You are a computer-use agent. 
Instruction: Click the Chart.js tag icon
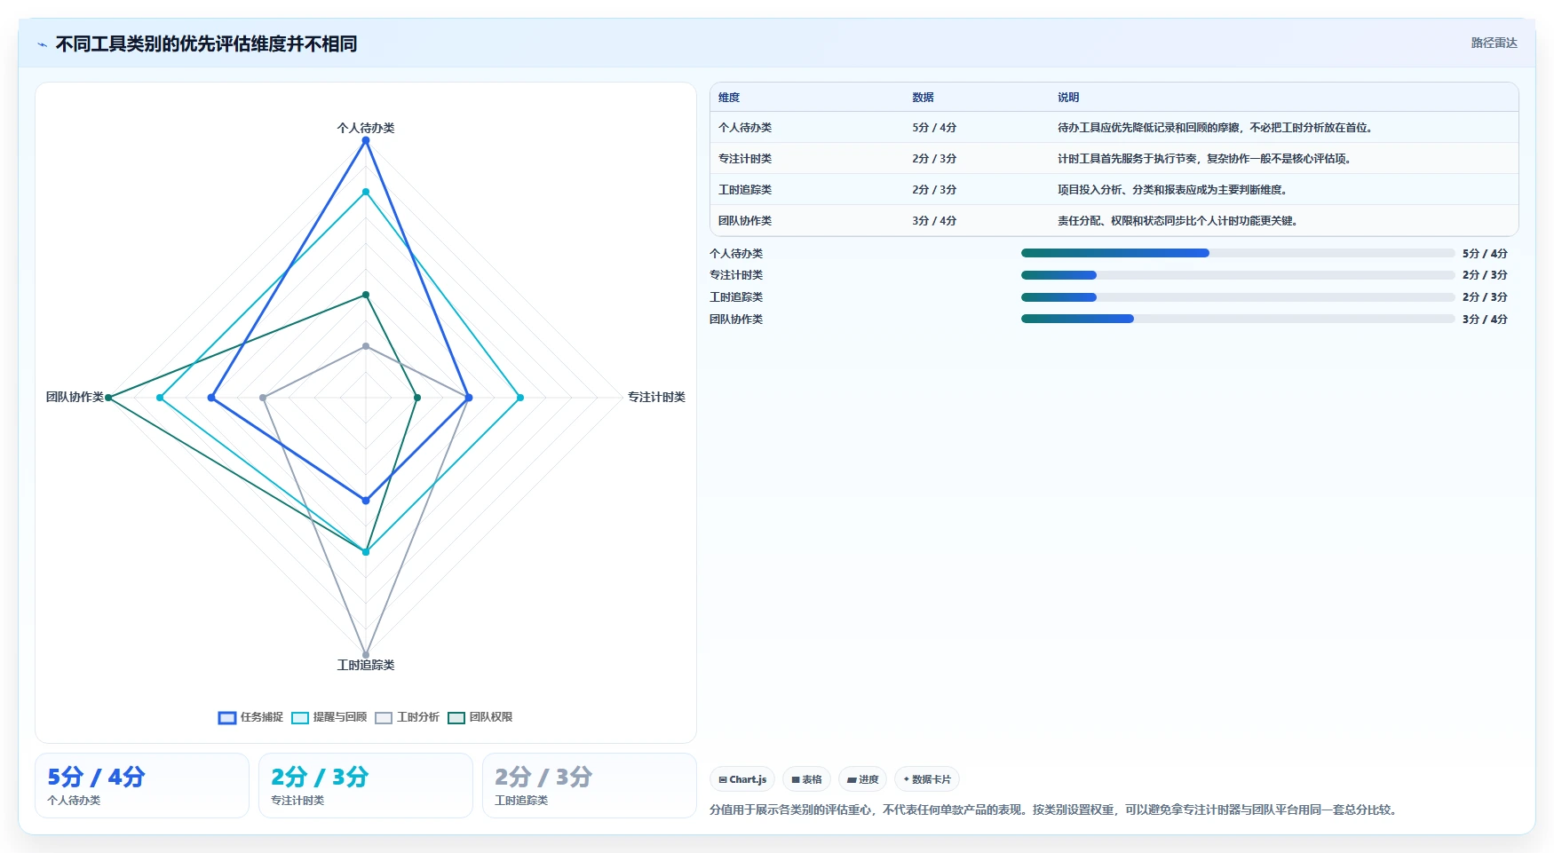[723, 779]
